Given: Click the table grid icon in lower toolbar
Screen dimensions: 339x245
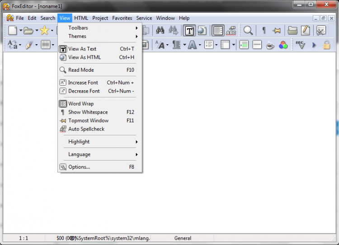Looking at the screenshot, I should tap(45, 45).
